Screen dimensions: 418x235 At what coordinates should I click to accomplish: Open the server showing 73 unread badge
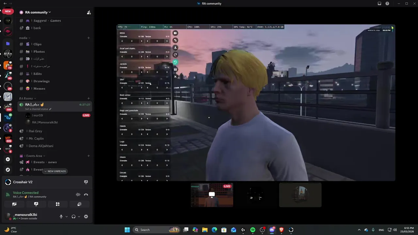[x=8, y=65]
